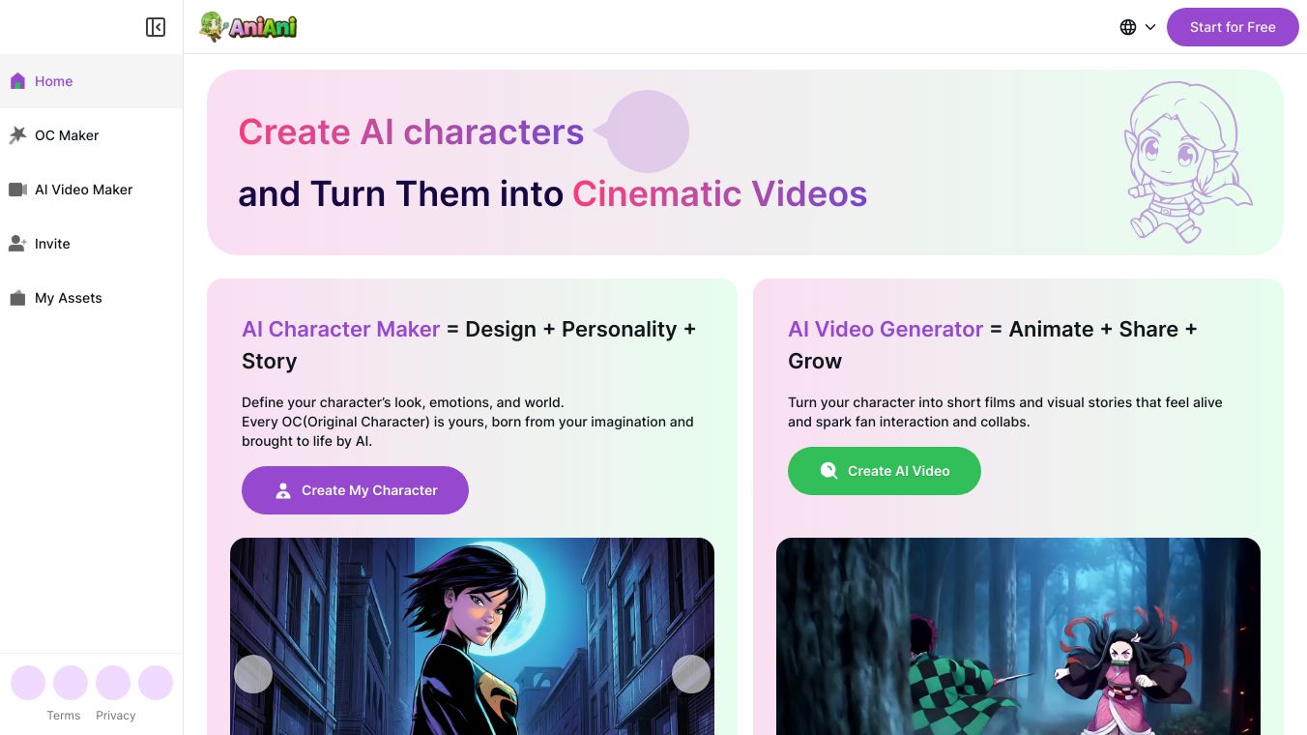Click Start for Free button
1307x735 pixels.
tap(1233, 27)
